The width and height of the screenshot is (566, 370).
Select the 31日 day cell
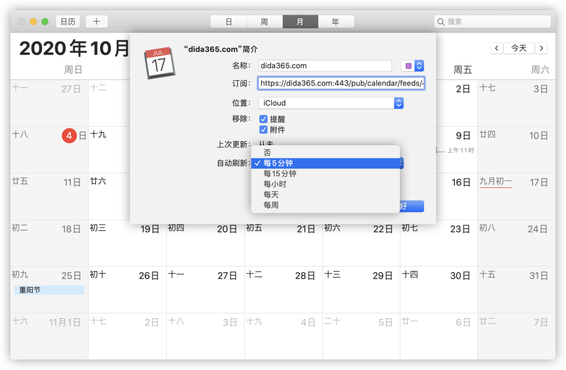(x=517, y=290)
